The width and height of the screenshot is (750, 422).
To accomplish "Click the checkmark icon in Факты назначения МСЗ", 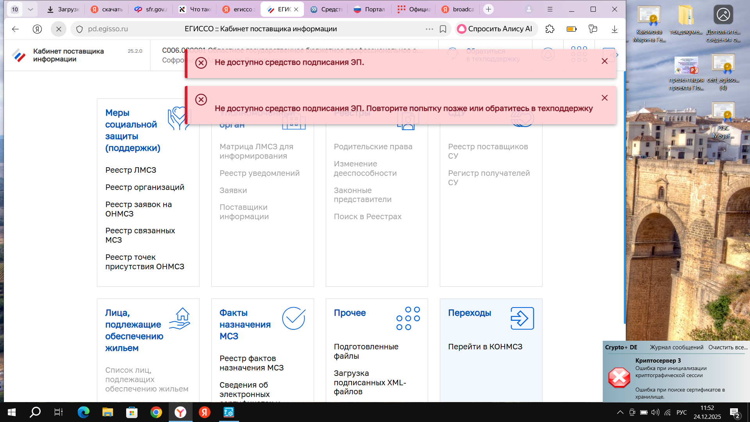I will (x=293, y=318).
